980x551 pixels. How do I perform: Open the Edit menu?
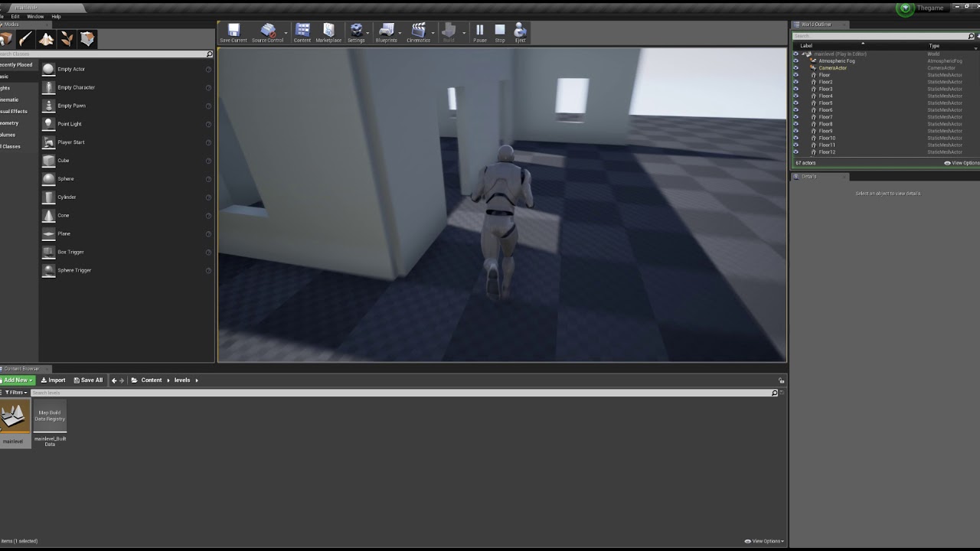pyautogui.click(x=15, y=16)
